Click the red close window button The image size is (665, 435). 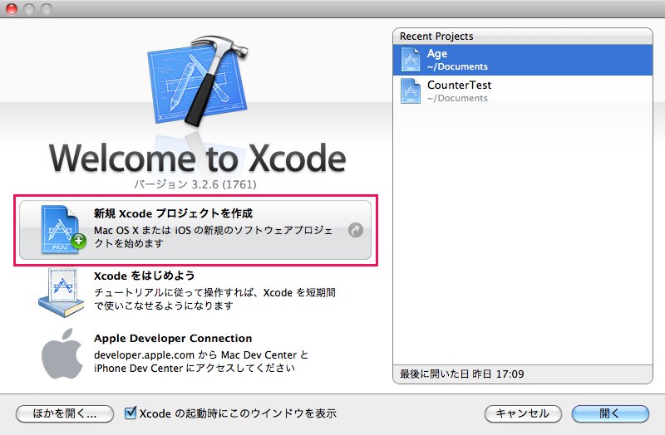tap(12, 8)
